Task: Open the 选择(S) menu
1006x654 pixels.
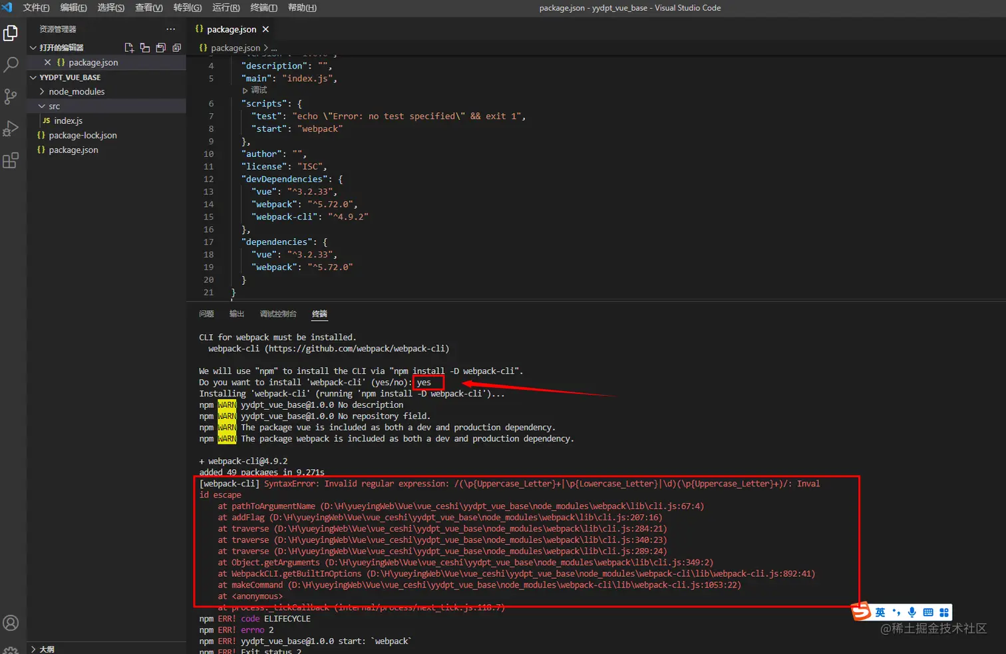Action: 111,8
